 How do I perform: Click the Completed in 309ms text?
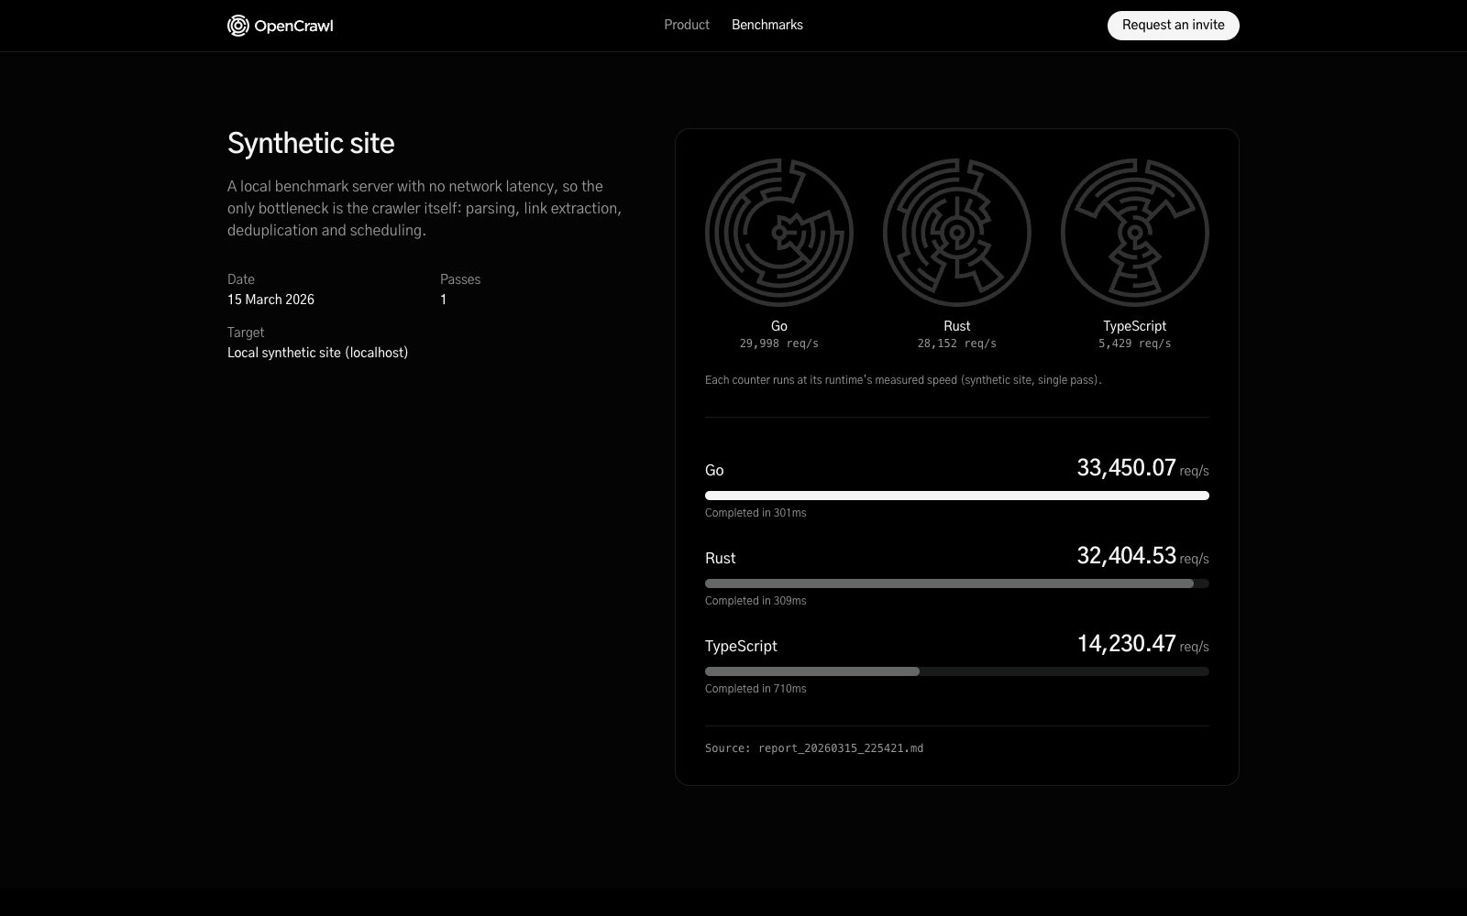pos(756,601)
